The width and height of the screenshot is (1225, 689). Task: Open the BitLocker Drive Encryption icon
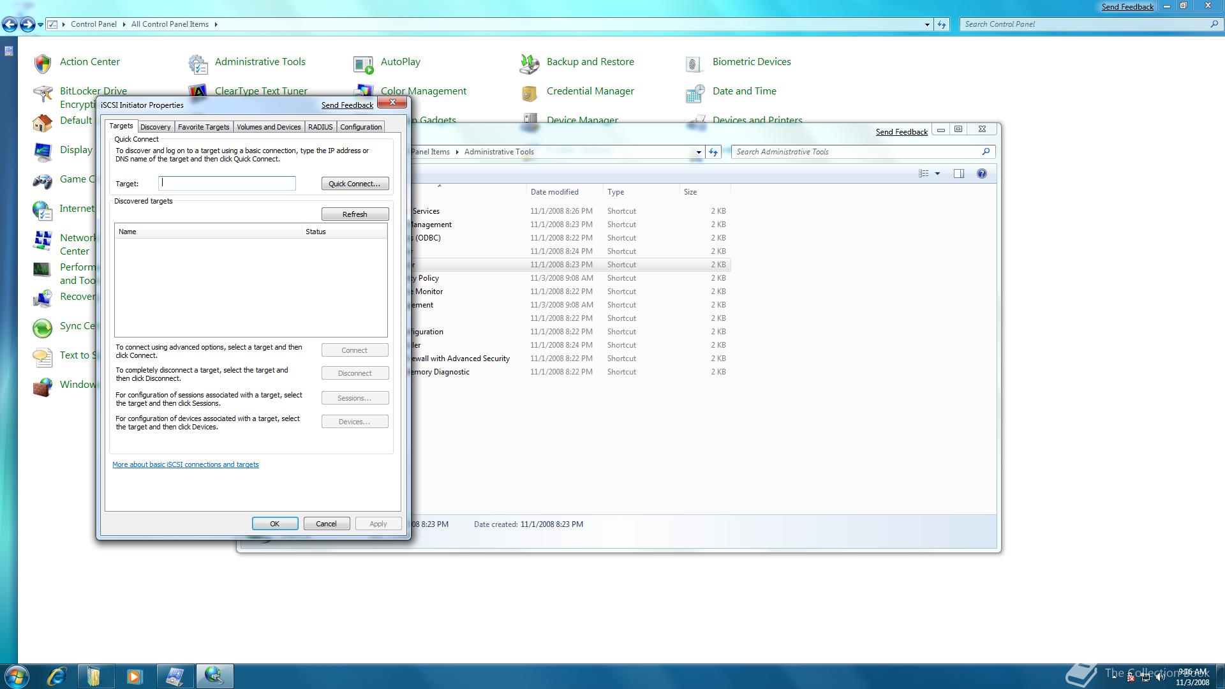point(42,93)
